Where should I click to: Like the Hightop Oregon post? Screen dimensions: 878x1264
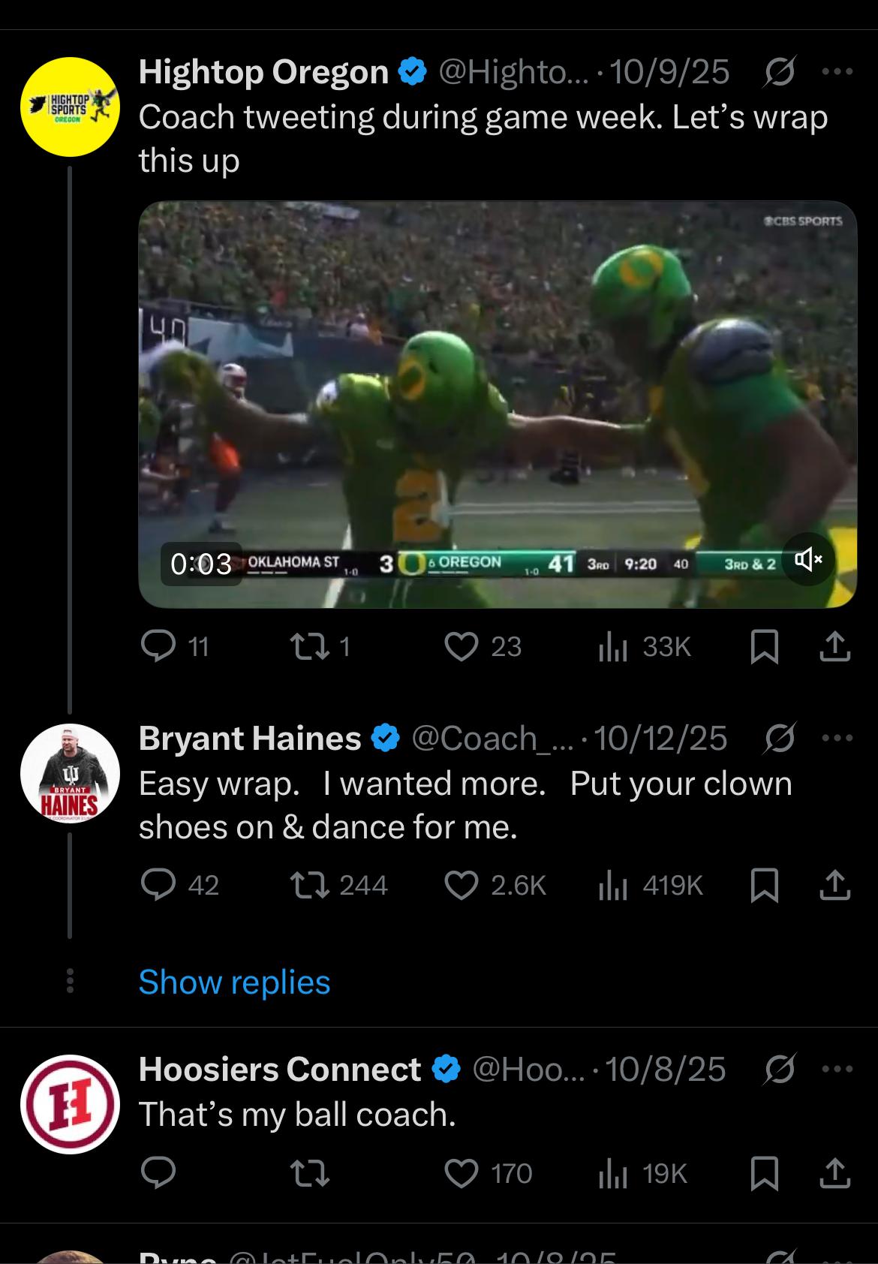[x=462, y=646]
